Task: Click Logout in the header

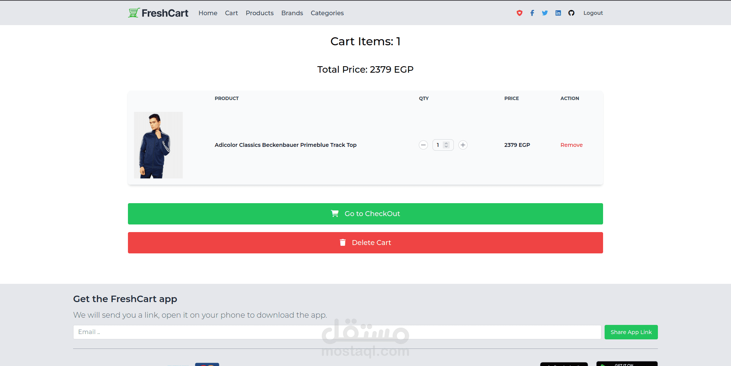Action: pyautogui.click(x=593, y=13)
